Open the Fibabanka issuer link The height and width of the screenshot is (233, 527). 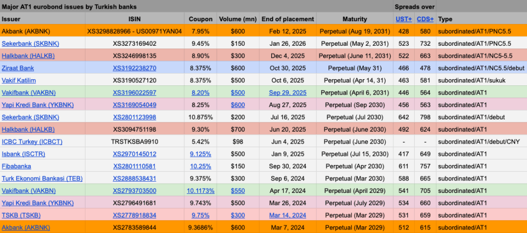coord(16,166)
